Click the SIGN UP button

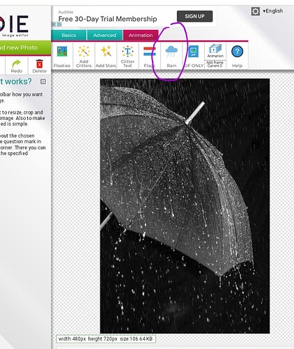coord(194,16)
